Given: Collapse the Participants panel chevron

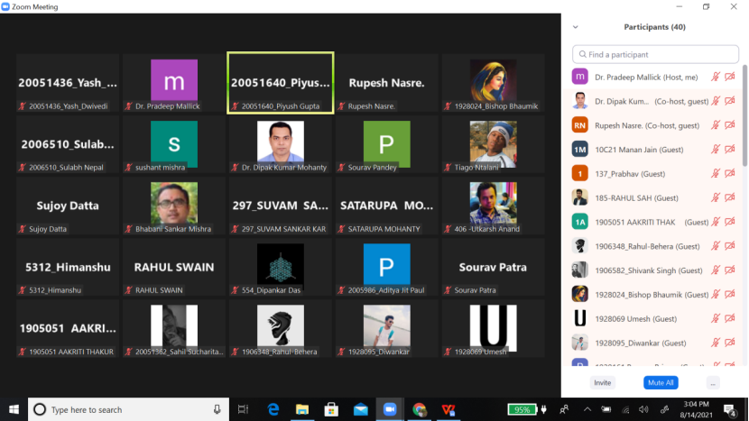Looking at the screenshot, I should coord(576,27).
